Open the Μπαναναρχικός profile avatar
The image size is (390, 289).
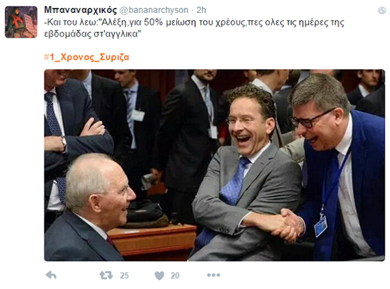point(21,22)
